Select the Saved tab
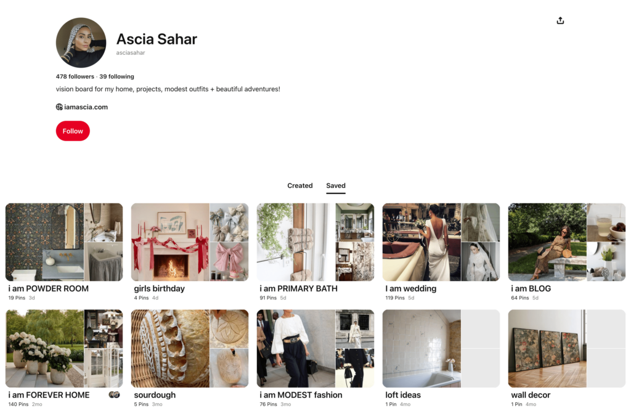 (336, 185)
